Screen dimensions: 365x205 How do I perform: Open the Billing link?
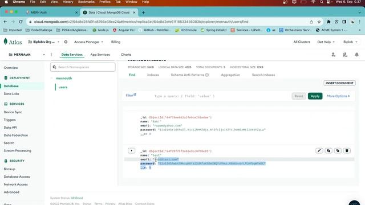(x=115, y=42)
